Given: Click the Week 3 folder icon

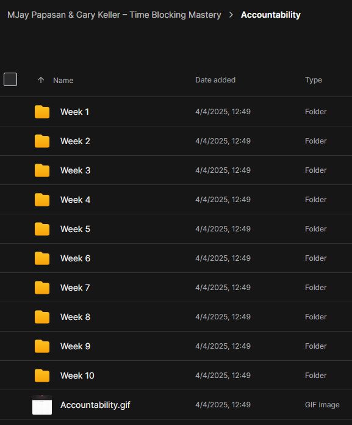Looking at the screenshot, I should click(x=42, y=170).
